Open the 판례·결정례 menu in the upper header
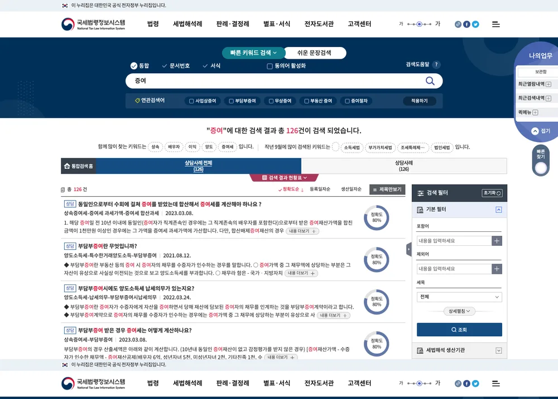 [233, 24]
